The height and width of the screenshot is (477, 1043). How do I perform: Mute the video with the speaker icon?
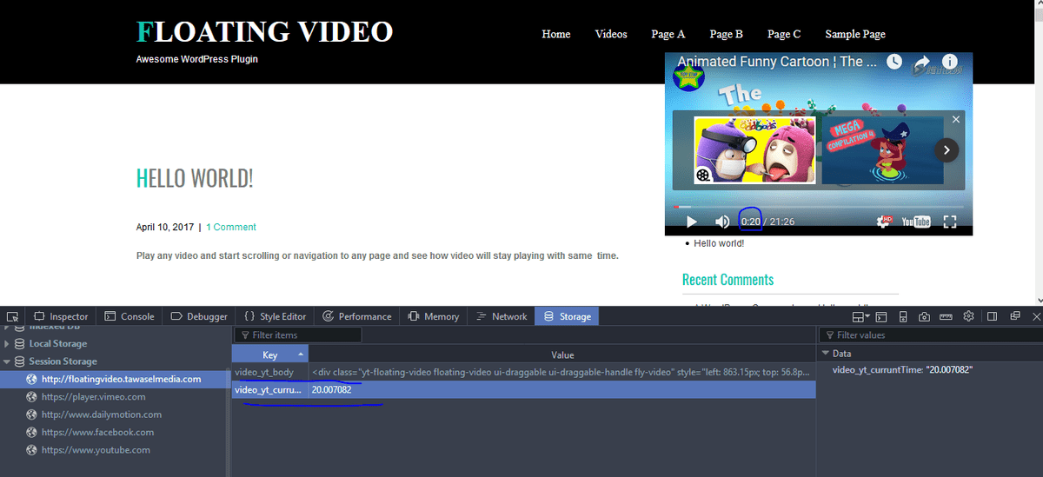721,222
